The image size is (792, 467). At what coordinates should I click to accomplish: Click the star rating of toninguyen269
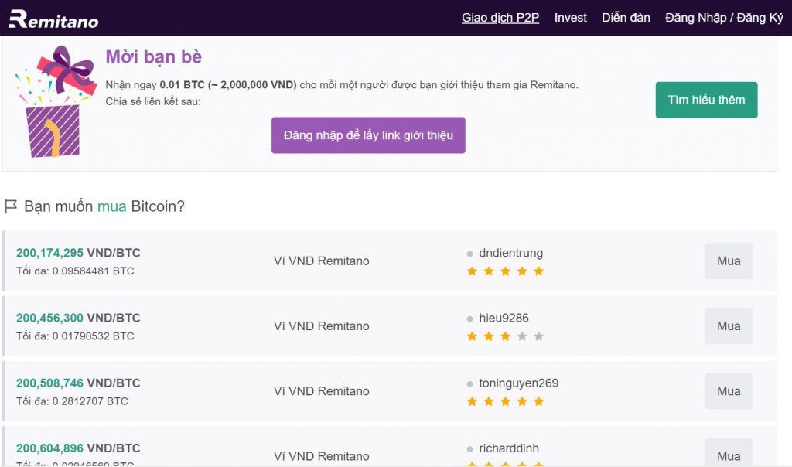pyautogui.click(x=505, y=401)
